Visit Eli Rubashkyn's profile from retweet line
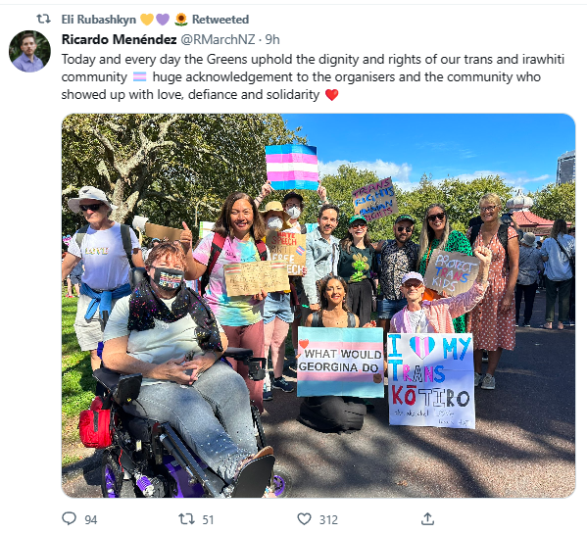Image resolution: width=587 pixels, height=534 pixels. pyautogui.click(x=98, y=19)
